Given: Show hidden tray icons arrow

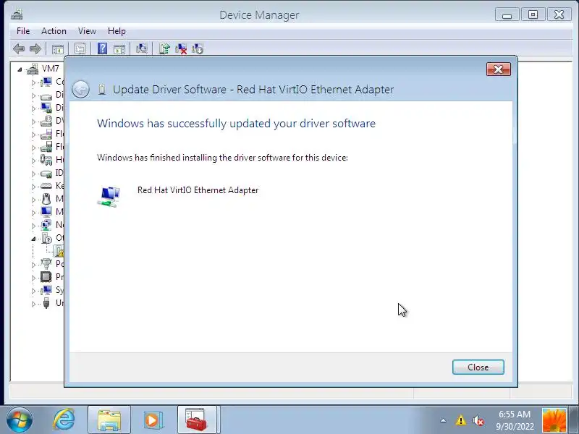Looking at the screenshot, I should (x=444, y=420).
